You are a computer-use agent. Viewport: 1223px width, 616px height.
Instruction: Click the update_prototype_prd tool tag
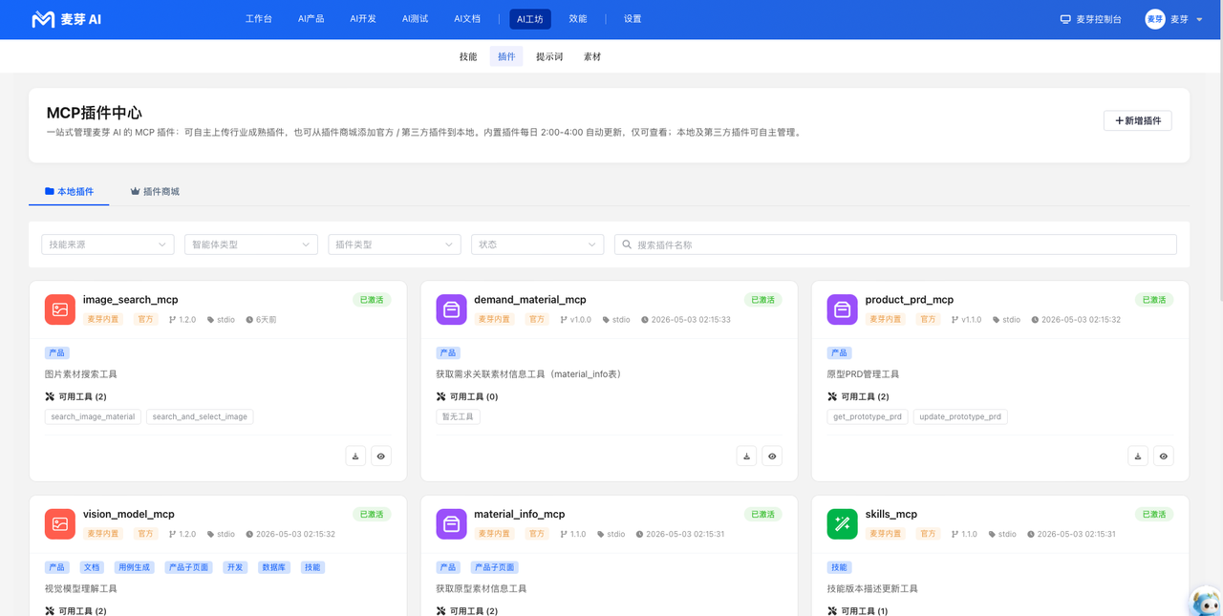click(x=960, y=416)
